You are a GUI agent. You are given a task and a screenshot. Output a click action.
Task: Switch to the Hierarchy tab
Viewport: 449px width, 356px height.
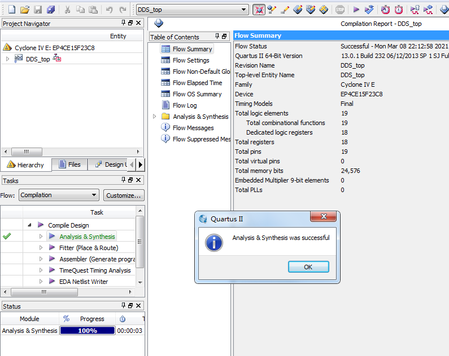tap(26, 164)
